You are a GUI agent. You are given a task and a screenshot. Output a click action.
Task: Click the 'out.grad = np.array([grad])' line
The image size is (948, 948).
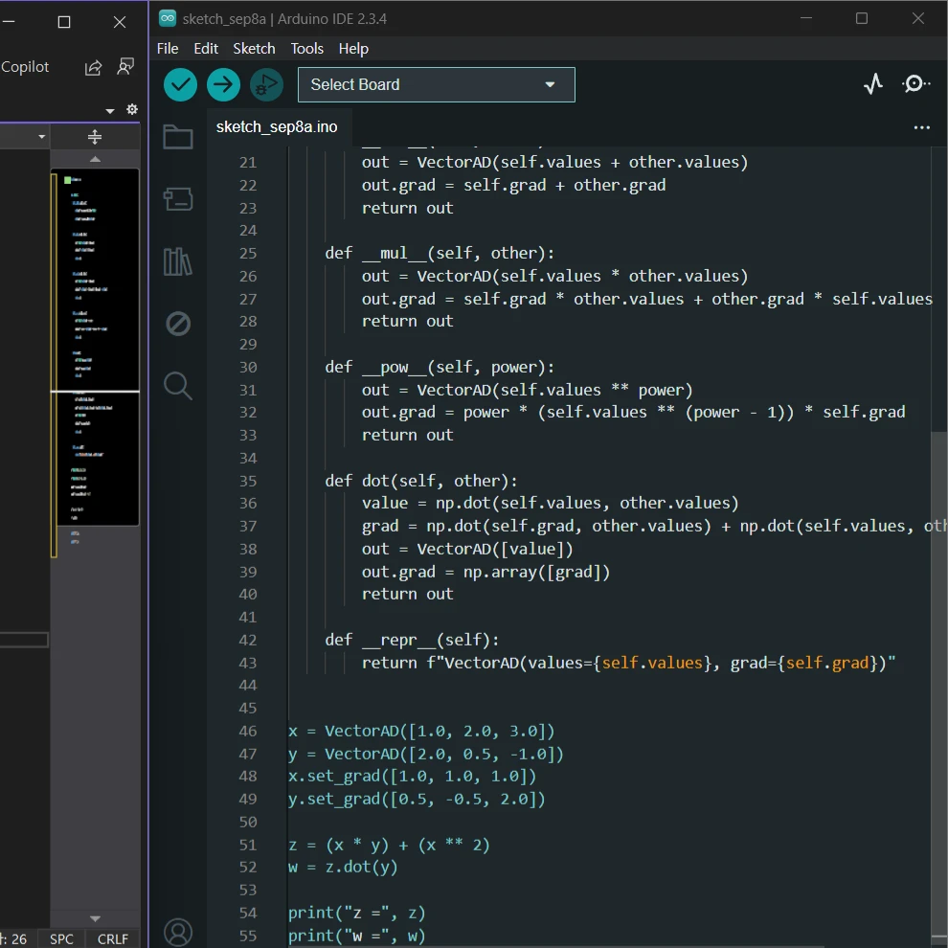485,572
